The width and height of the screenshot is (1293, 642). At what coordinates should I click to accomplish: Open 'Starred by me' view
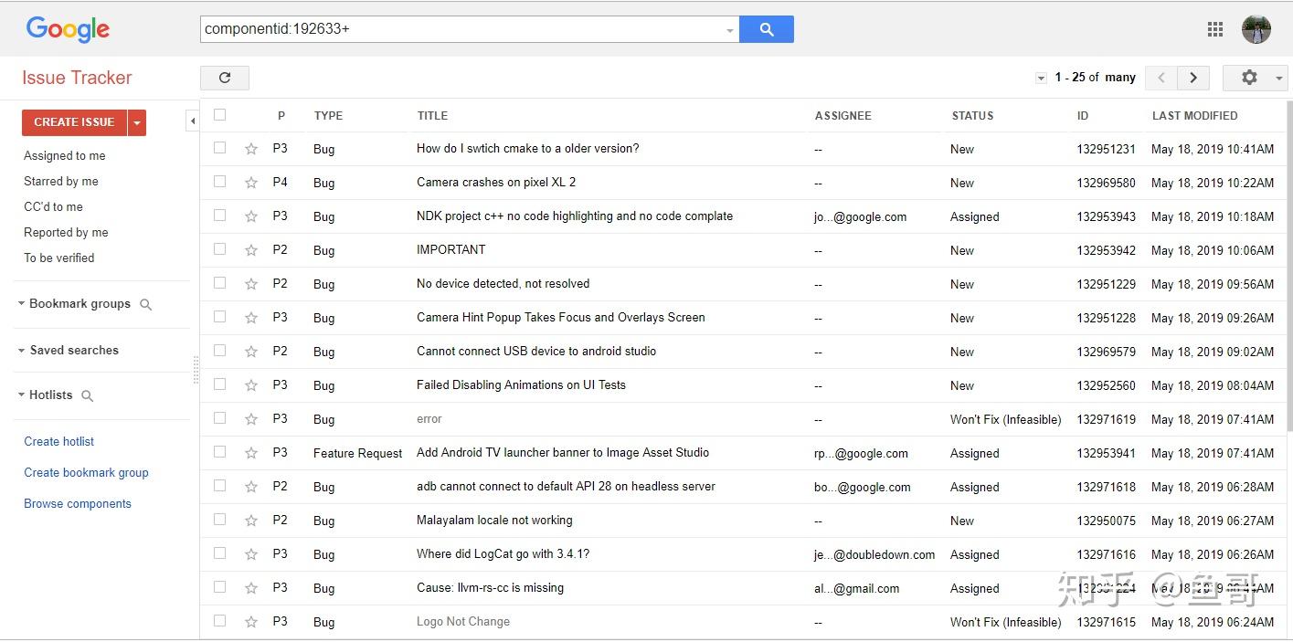click(x=60, y=181)
